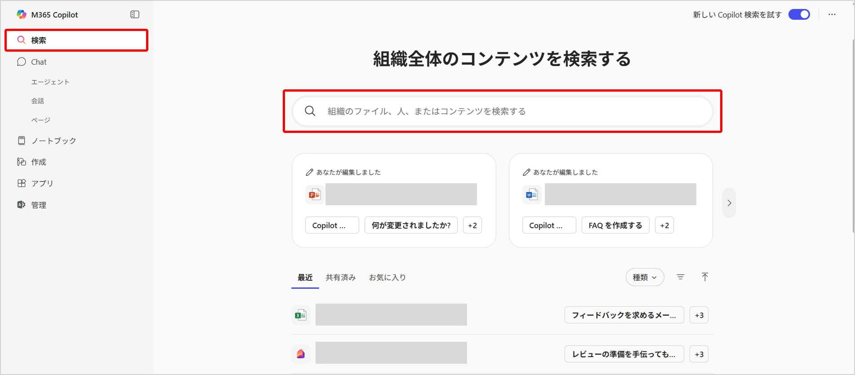Expand +2 more actions on PowerPoint card

pyautogui.click(x=472, y=225)
